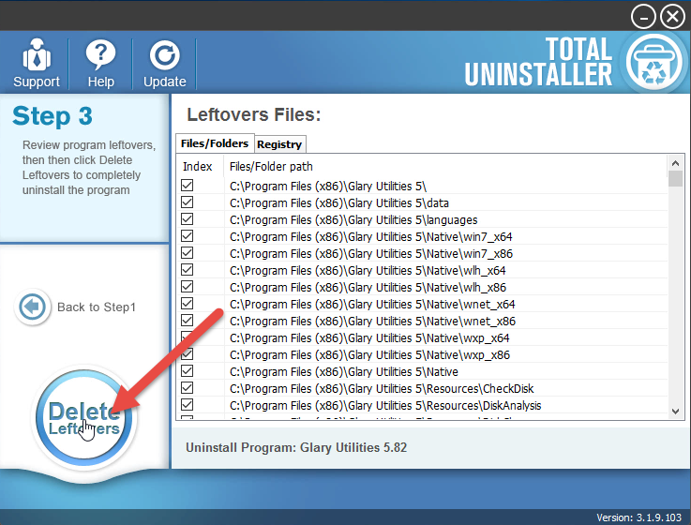
Task: Switch to the Registry tab
Action: (x=279, y=144)
